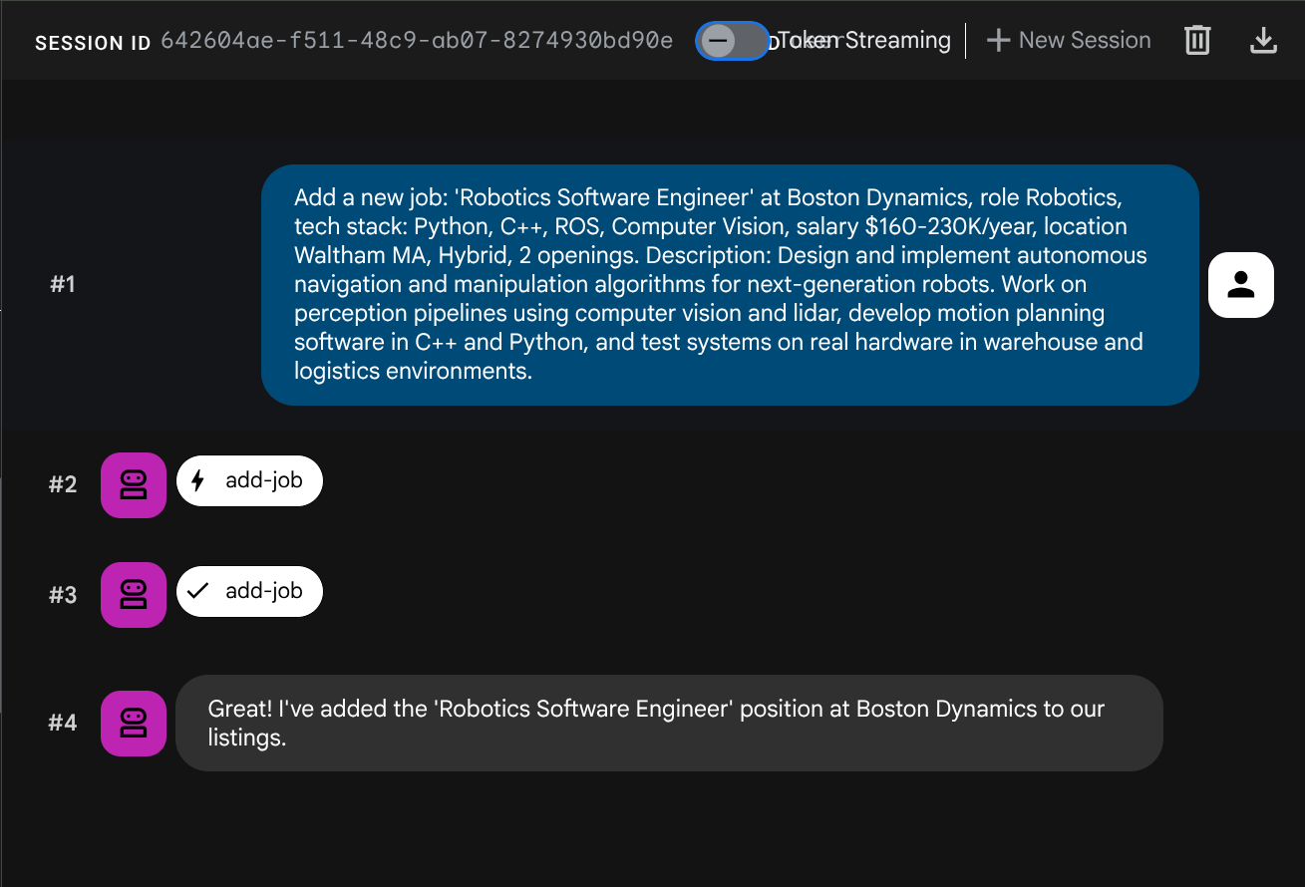Open the add-job function call in event #2
Image resolution: width=1305 pixels, height=887 pixels.
coord(249,481)
